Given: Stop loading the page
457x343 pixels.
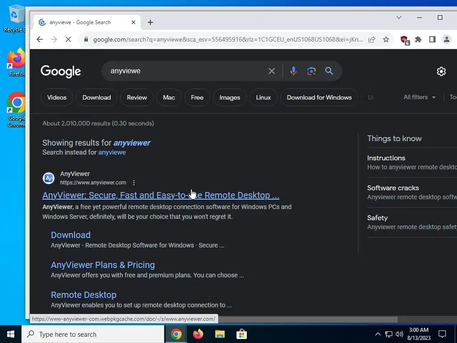Looking at the screenshot, I should point(68,39).
